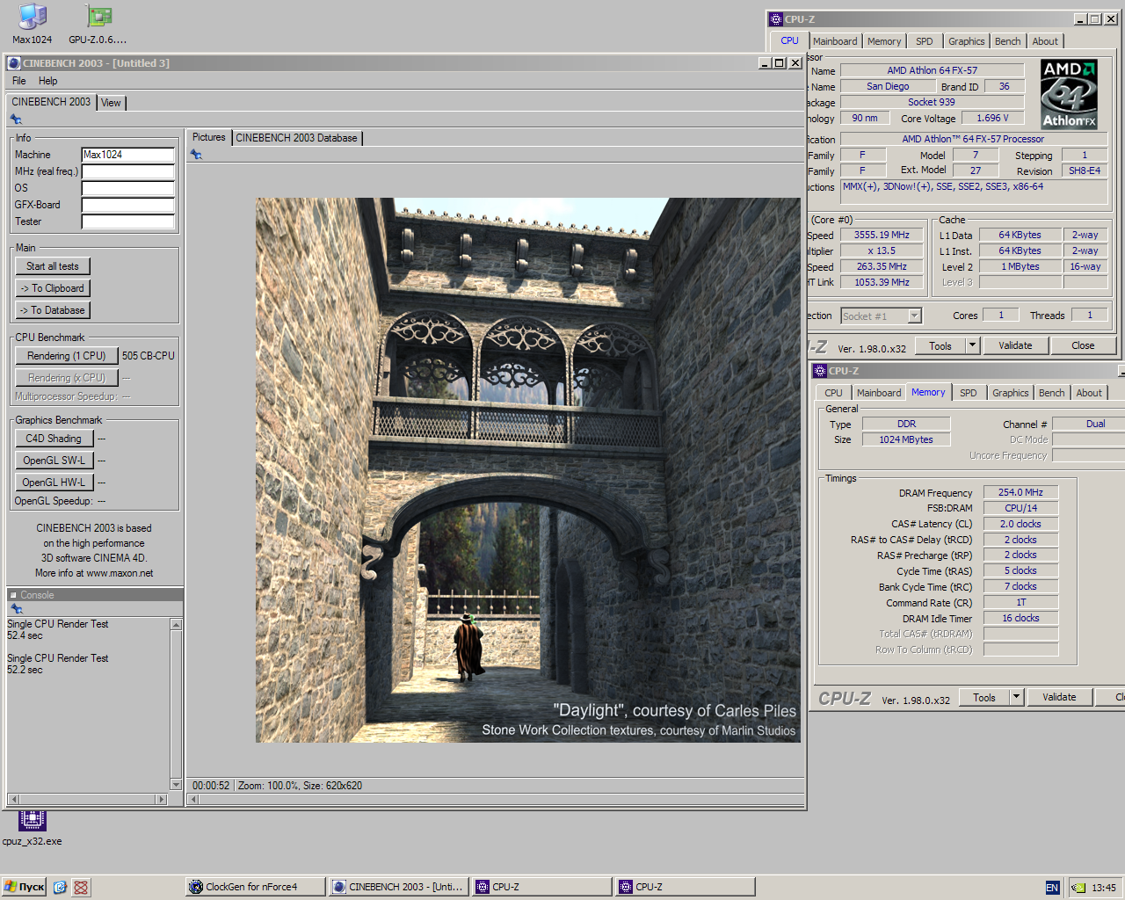Click the console scrollbar up arrow
The width and height of the screenshot is (1125, 900).
pyautogui.click(x=176, y=624)
